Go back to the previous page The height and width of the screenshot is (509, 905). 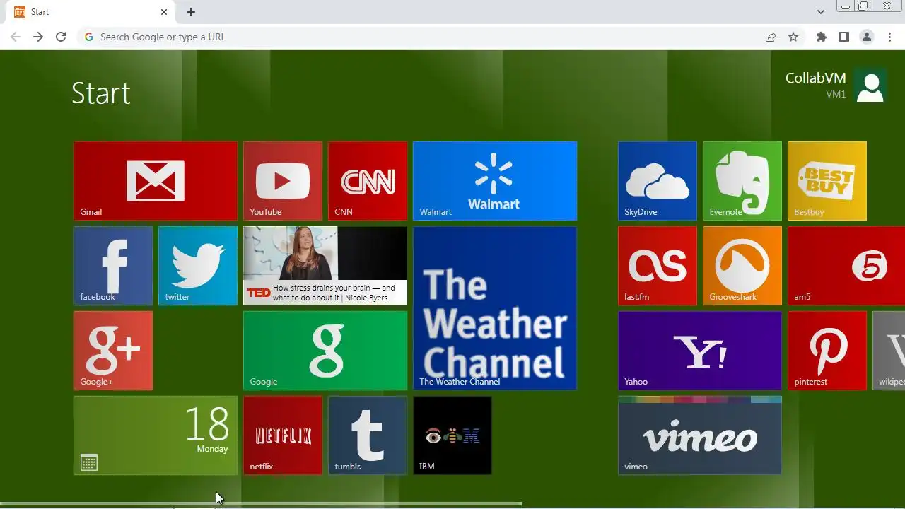[16, 37]
